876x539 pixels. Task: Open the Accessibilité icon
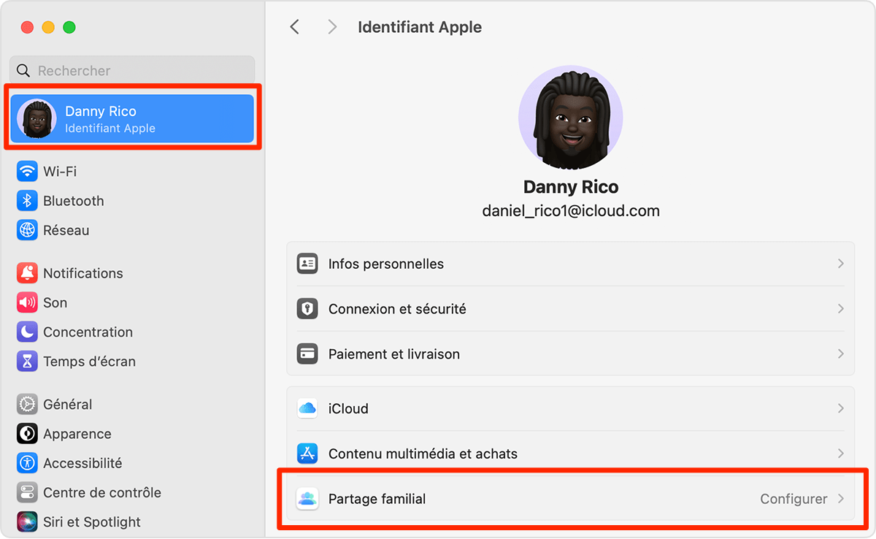pos(27,463)
